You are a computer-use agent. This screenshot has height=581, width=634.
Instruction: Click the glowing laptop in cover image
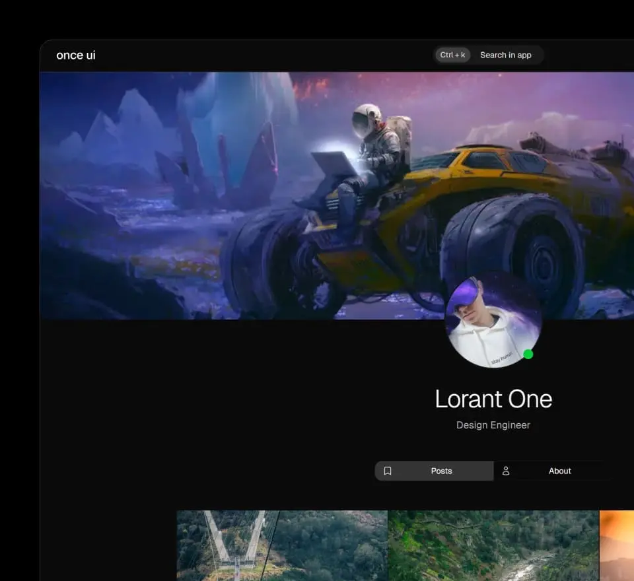(x=335, y=162)
